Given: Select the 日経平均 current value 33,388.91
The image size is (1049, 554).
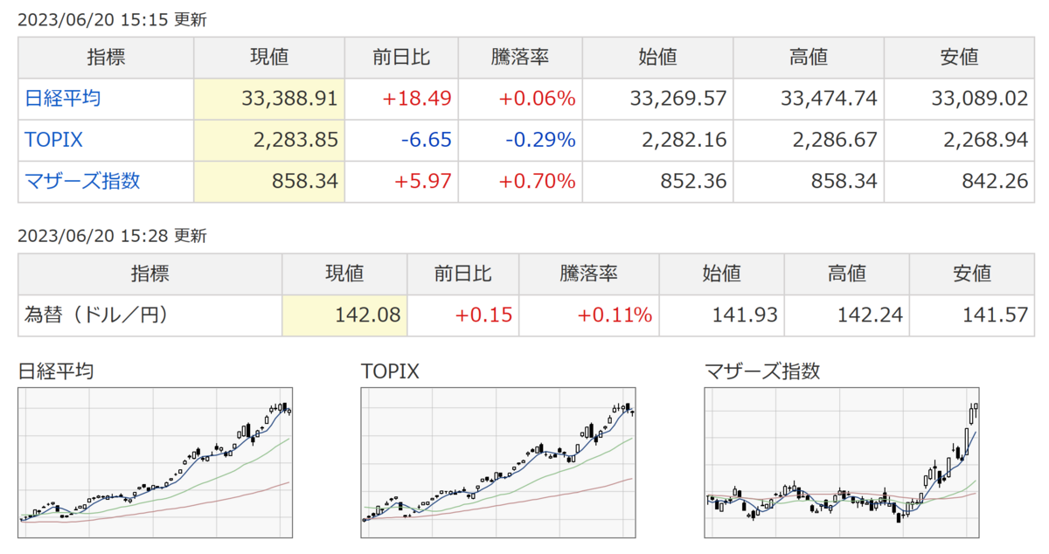Looking at the screenshot, I should [289, 99].
